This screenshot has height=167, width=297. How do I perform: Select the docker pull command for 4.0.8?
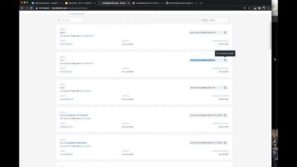[x=203, y=88]
